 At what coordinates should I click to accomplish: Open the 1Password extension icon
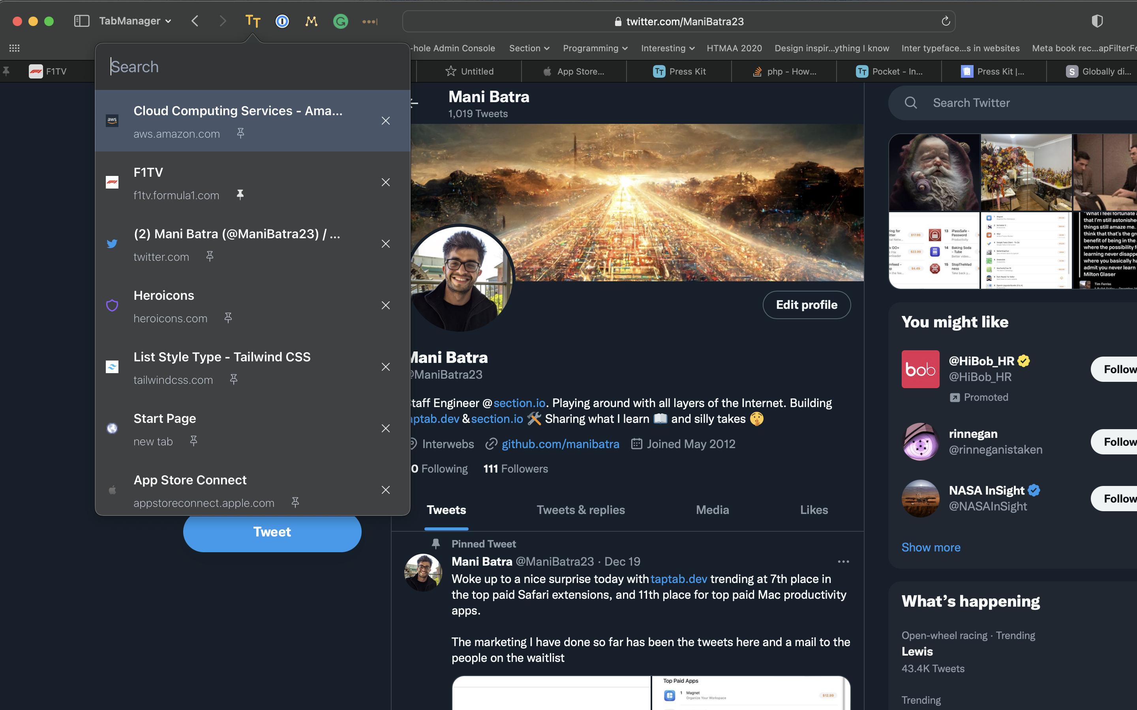[282, 21]
